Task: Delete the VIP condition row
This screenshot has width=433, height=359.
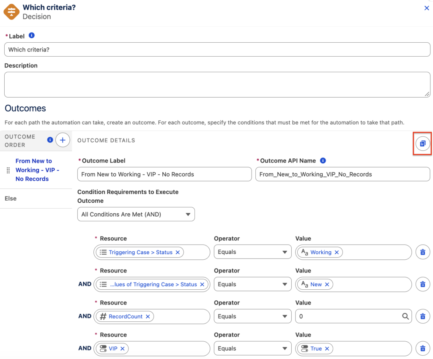Action: (422, 348)
